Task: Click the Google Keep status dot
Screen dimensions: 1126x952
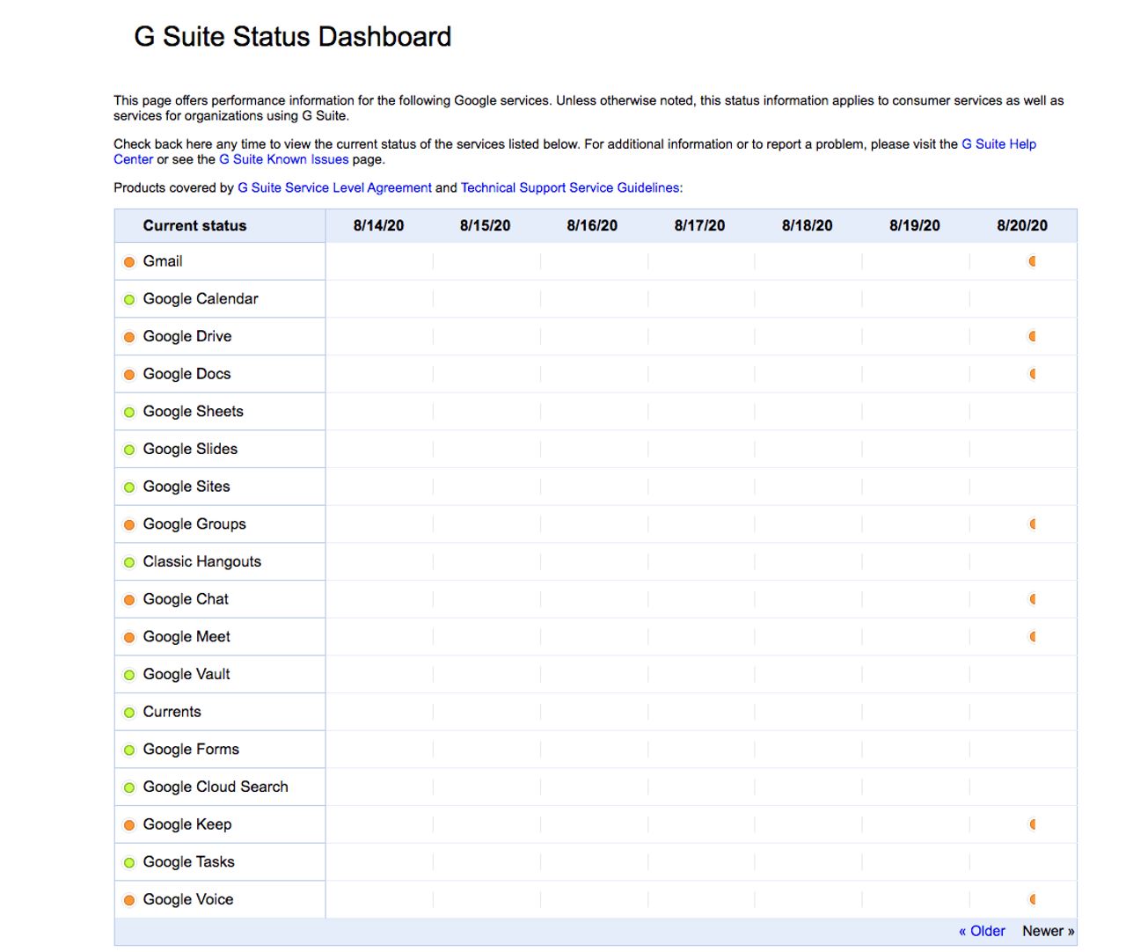Action: pos(128,824)
